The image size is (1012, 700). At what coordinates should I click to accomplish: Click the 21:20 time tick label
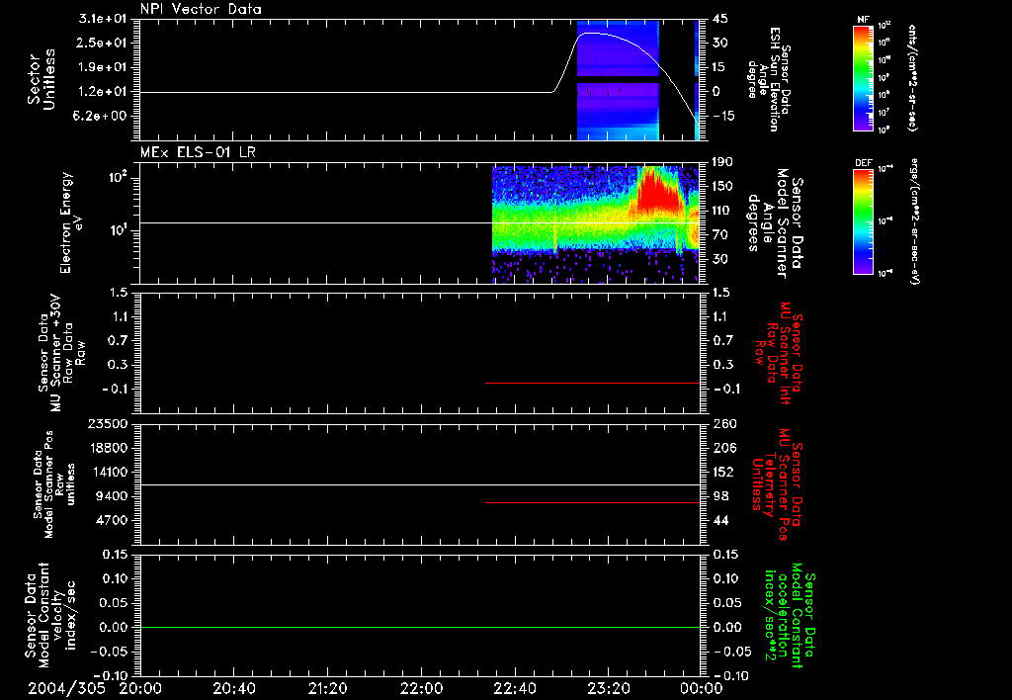[327, 688]
